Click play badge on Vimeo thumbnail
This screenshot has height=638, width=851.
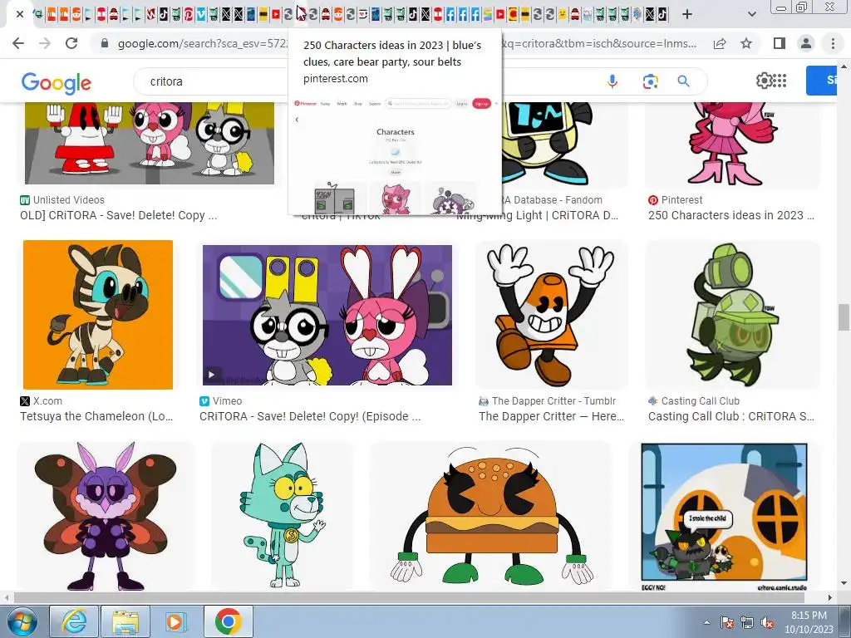212,375
